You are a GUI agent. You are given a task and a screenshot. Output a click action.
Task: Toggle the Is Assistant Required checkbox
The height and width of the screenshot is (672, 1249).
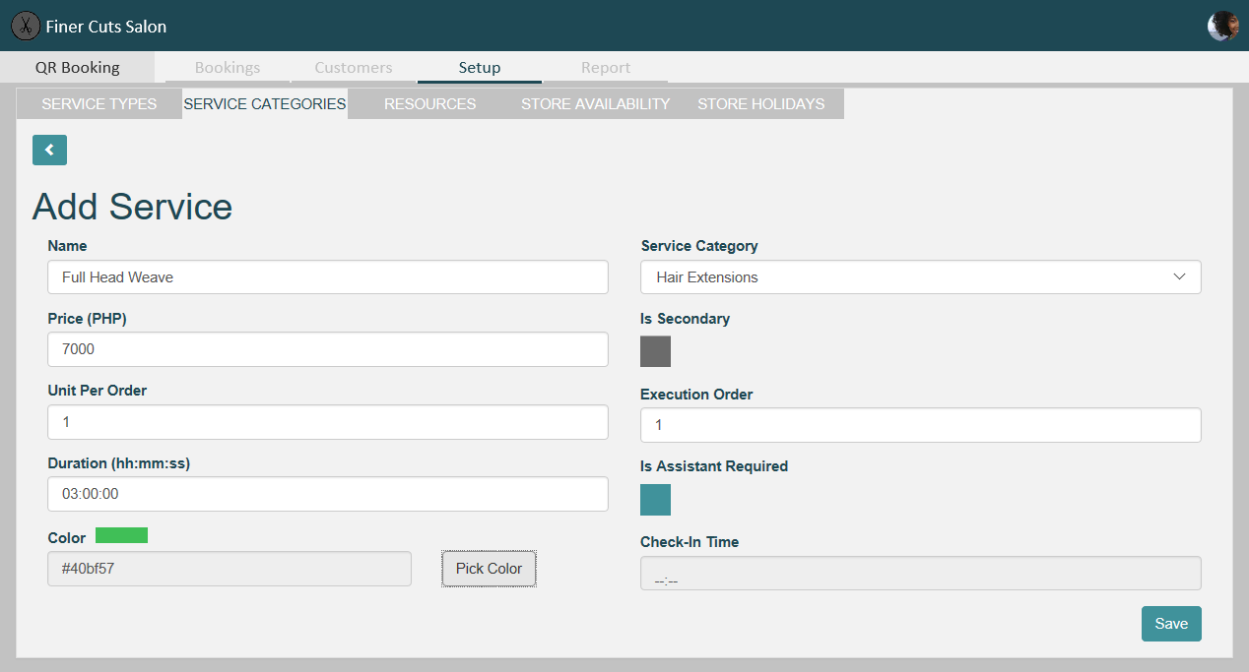coord(655,500)
